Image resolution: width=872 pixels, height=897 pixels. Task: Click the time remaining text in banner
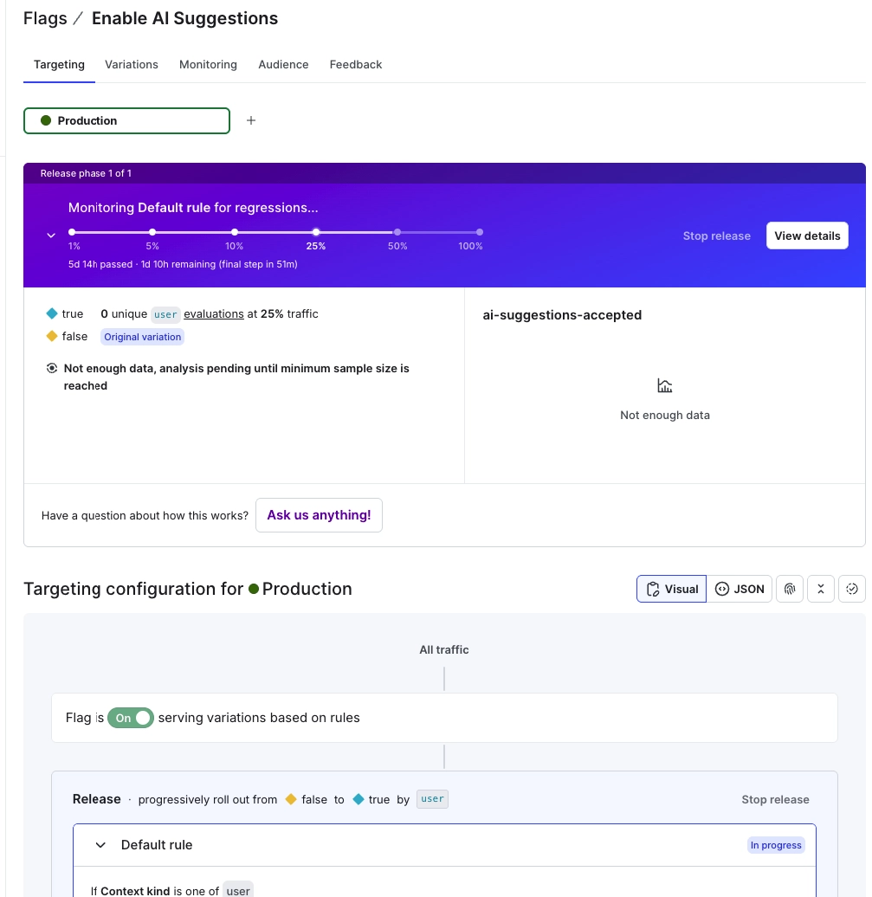coord(183,264)
